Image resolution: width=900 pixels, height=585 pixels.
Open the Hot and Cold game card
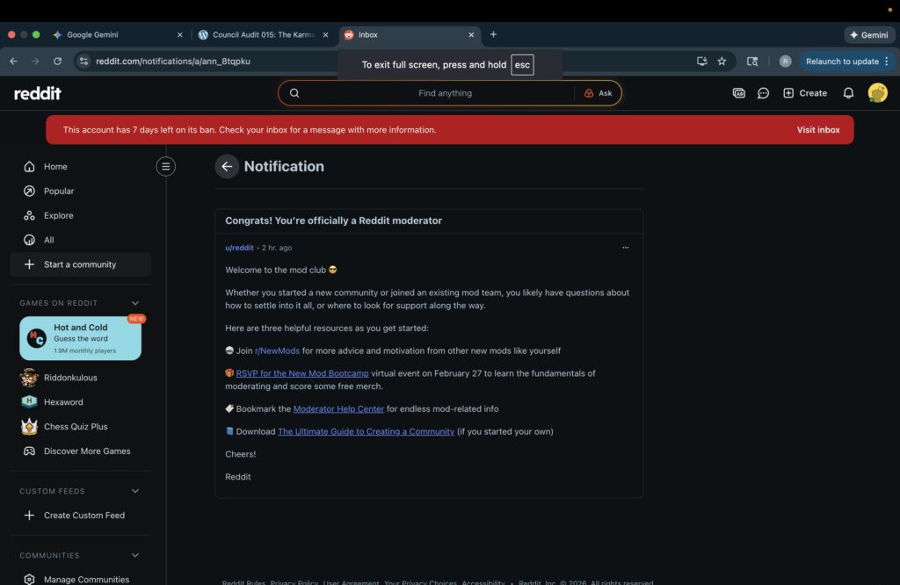click(x=80, y=338)
